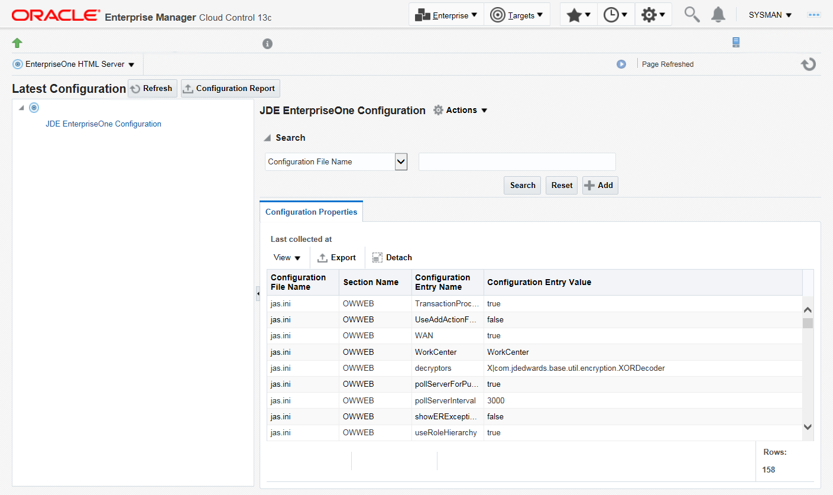
Task: Click the XORDecoder entry value cell
Action: (x=643, y=368)
